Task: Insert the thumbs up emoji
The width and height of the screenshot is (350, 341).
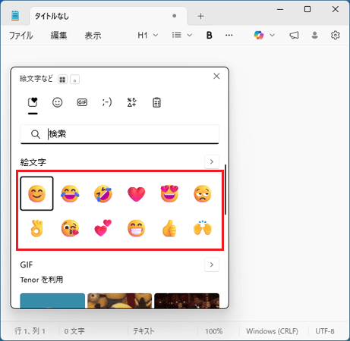Action: pos(169,228)
